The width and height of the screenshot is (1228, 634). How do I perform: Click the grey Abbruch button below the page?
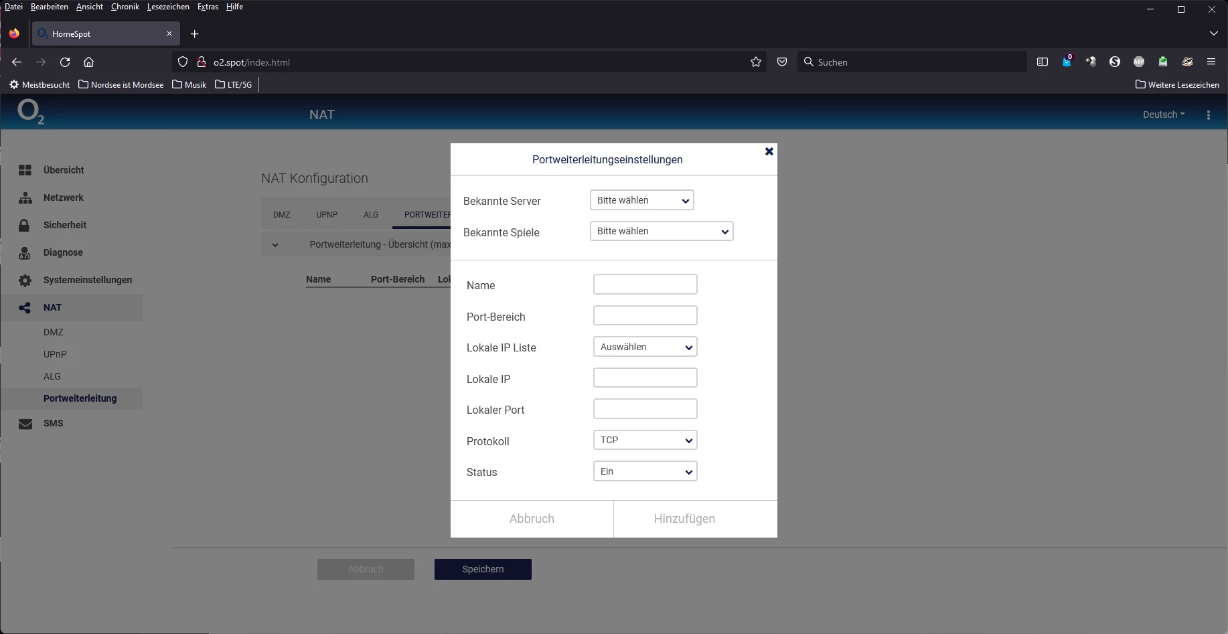pyautogui.click(x=366, y=569)
